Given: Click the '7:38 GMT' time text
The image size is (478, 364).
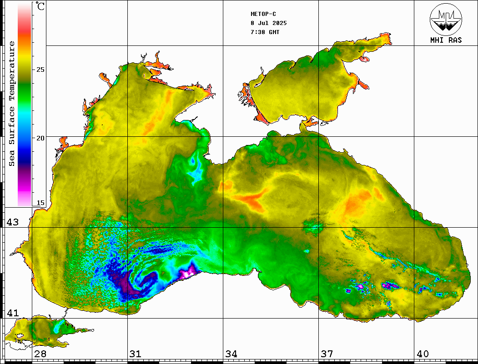Looking at the screenshot, I should click(265, 32).
